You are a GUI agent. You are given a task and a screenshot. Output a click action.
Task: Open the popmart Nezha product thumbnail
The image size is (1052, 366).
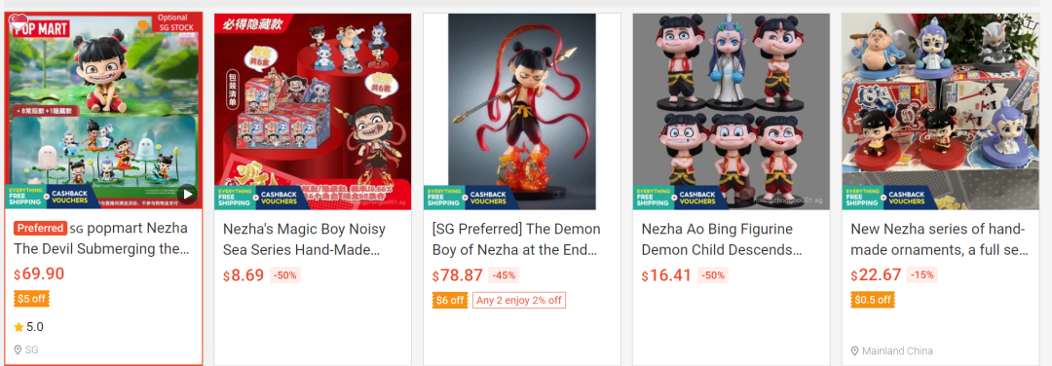[x=103, y=111]
